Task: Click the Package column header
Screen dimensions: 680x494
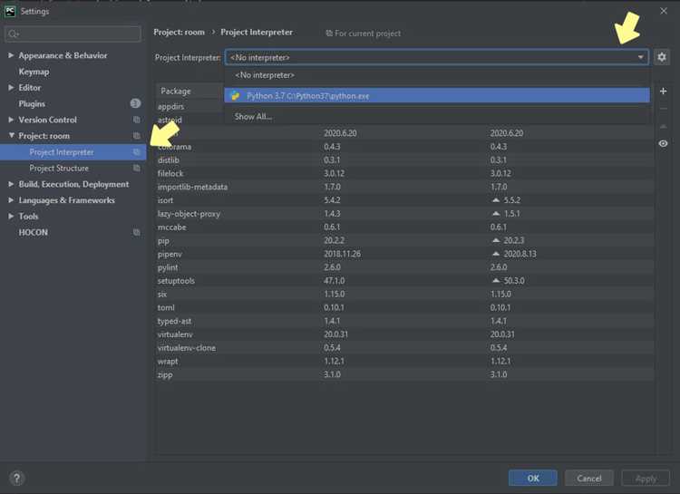Action: (189, 91)
